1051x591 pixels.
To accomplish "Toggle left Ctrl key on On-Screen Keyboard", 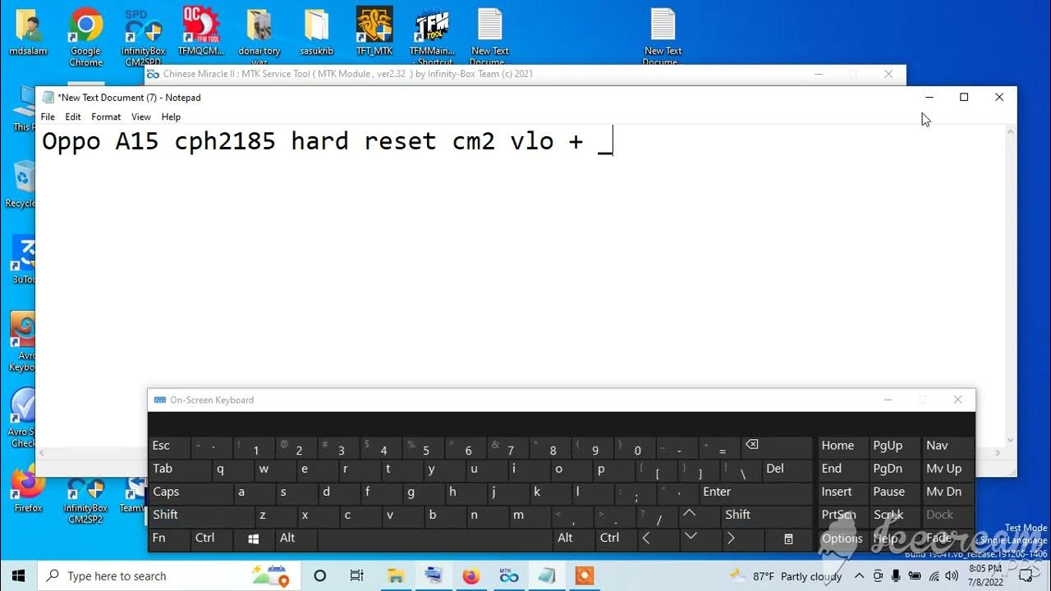I will click(211, 539).
